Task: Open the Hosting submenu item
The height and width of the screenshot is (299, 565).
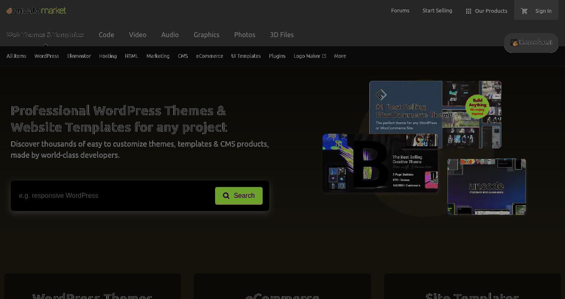Action: (108, 56)
